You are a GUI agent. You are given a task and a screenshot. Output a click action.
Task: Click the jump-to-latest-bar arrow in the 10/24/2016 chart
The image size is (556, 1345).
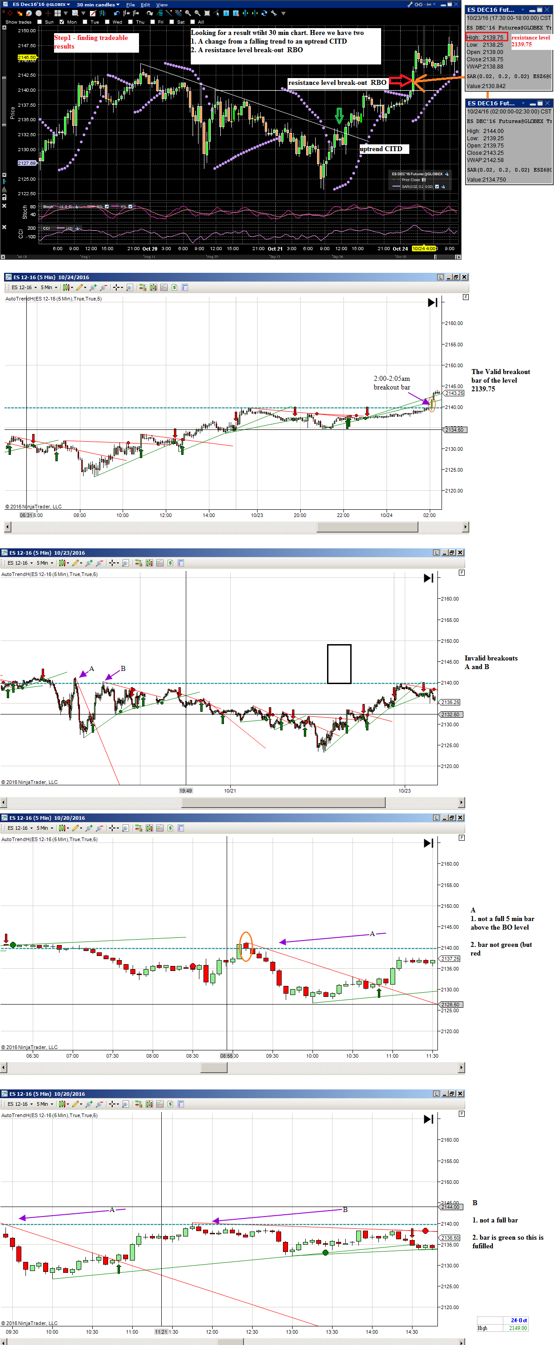click(x=432, y=302)
